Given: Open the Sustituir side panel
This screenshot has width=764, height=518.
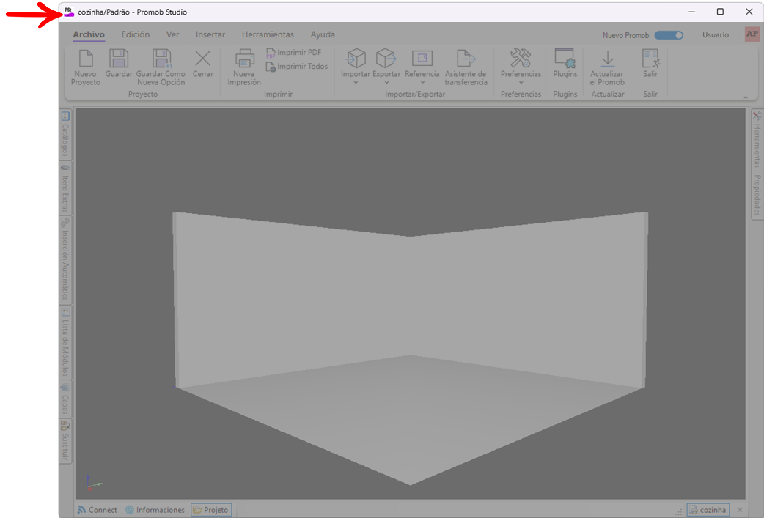Looking at the screenshot, I should (x=65, y=440).
